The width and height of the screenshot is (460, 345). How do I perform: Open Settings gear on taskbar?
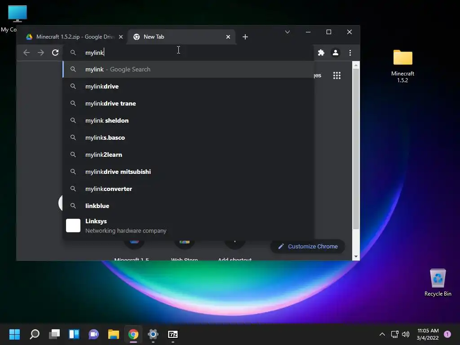coord(153,334)
